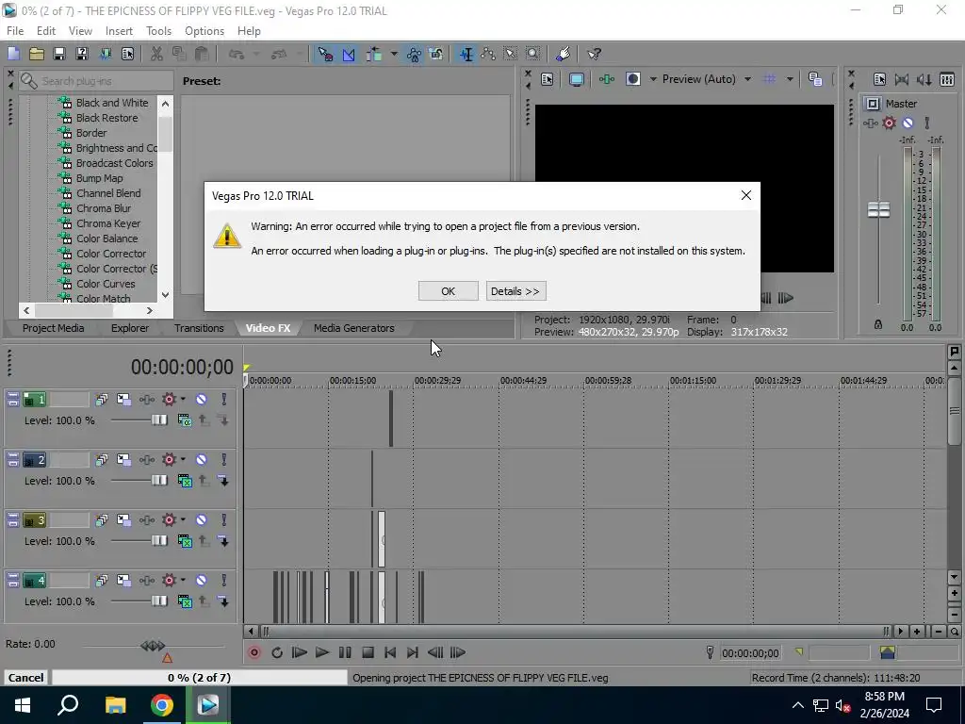
Task: Switch to the Media Generators tab
Action: click(354, 328)
